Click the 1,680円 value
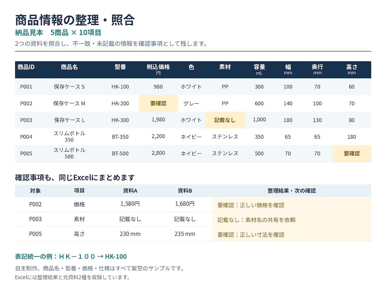 tap(185, 204)
